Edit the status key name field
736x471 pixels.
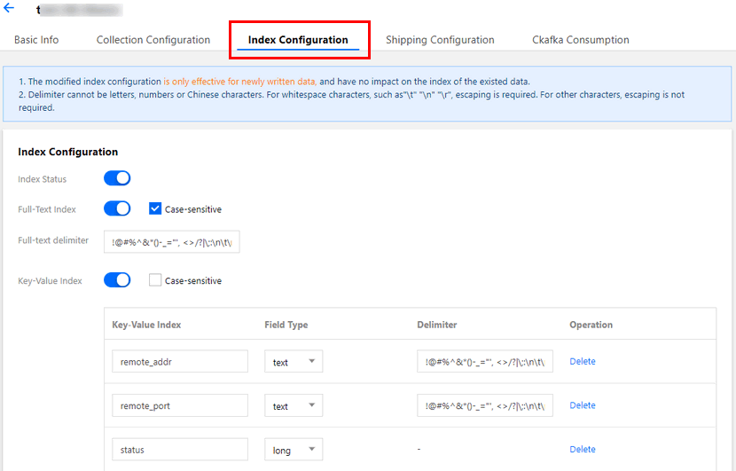pyautogui.click(x=180, y=450)
